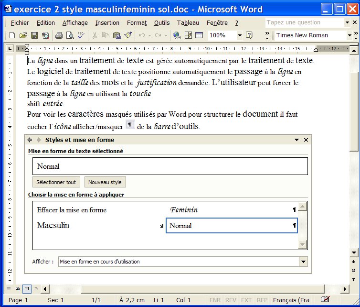
Task: Open the Edition menu
Action: pyautogui.click(x=46, y=23)
